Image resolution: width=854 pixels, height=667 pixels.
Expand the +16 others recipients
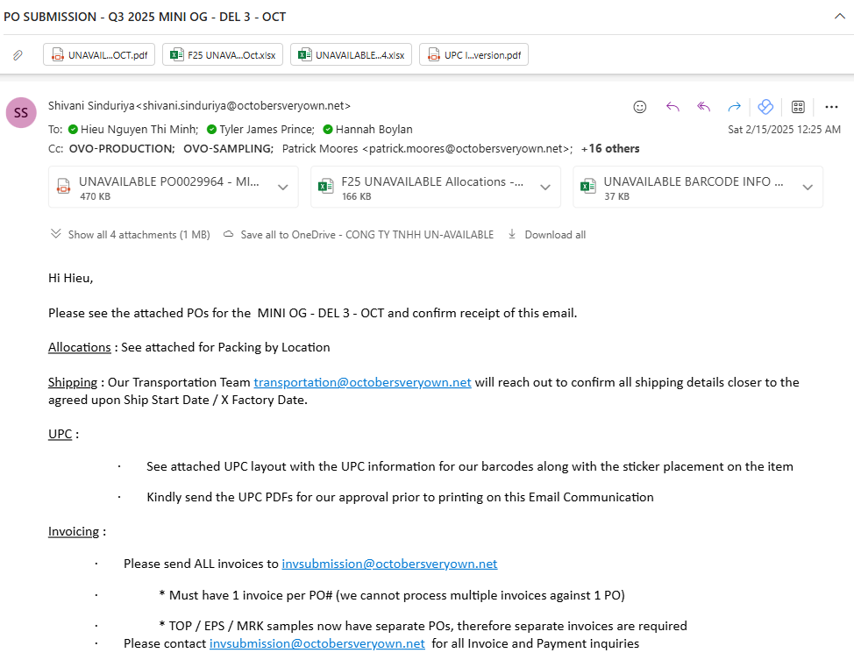pyautogui.click(x=610, y=149)
